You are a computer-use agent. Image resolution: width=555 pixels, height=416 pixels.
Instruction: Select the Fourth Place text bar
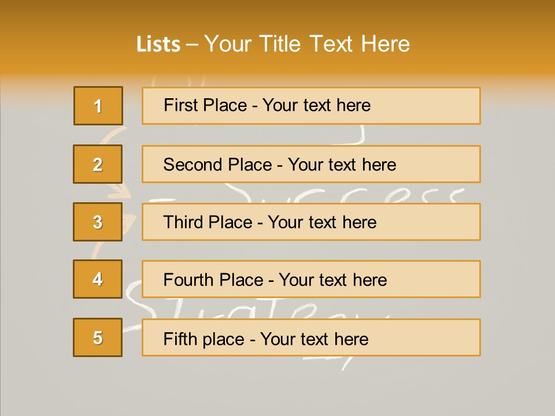[311, 280]
